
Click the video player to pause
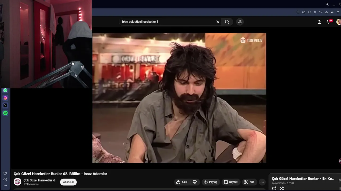click(179, 98)
